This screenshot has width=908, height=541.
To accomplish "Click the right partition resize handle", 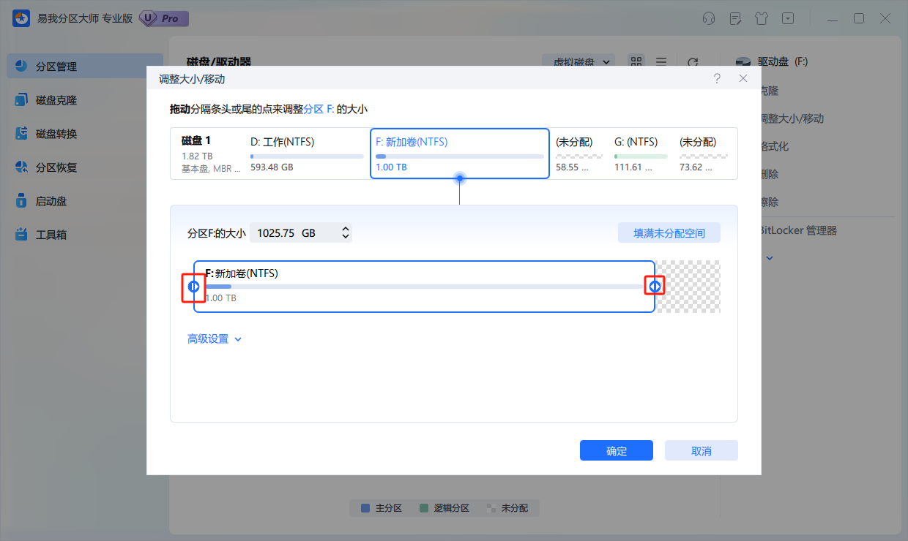I will (654, 287).
